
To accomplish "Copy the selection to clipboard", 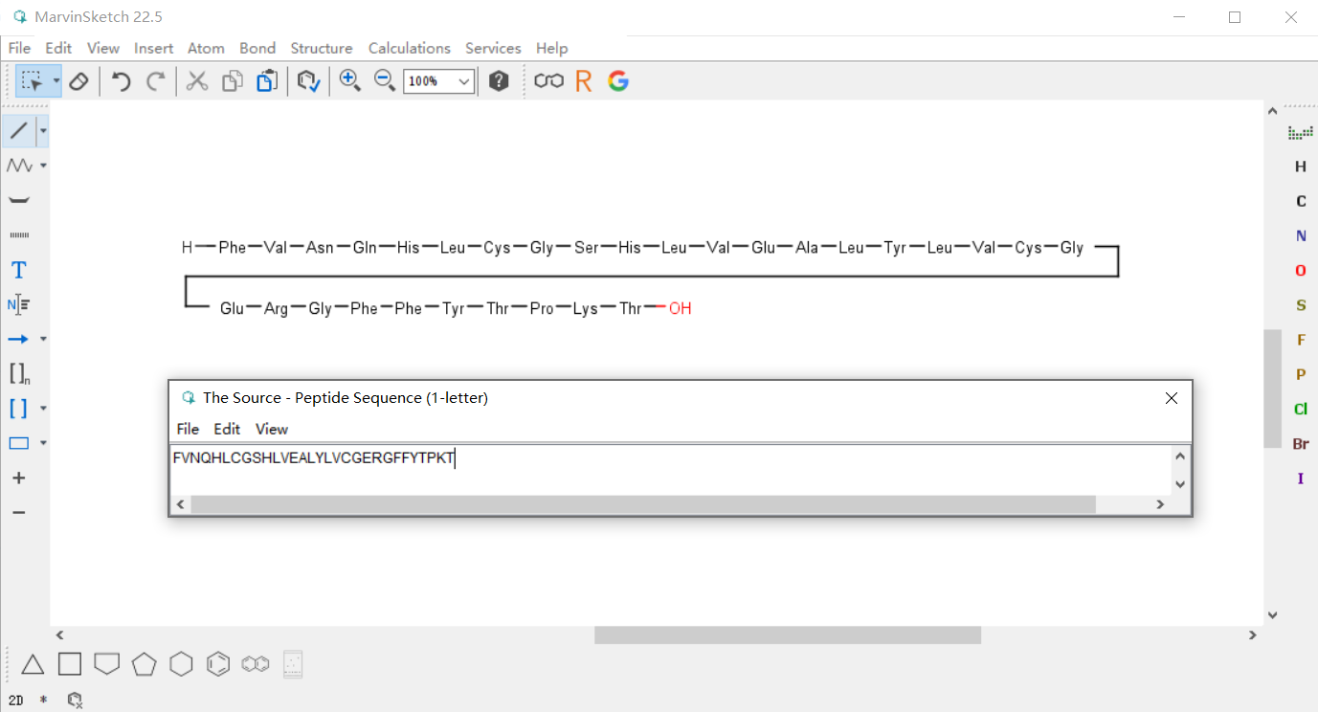I will (x=233, y=81).
